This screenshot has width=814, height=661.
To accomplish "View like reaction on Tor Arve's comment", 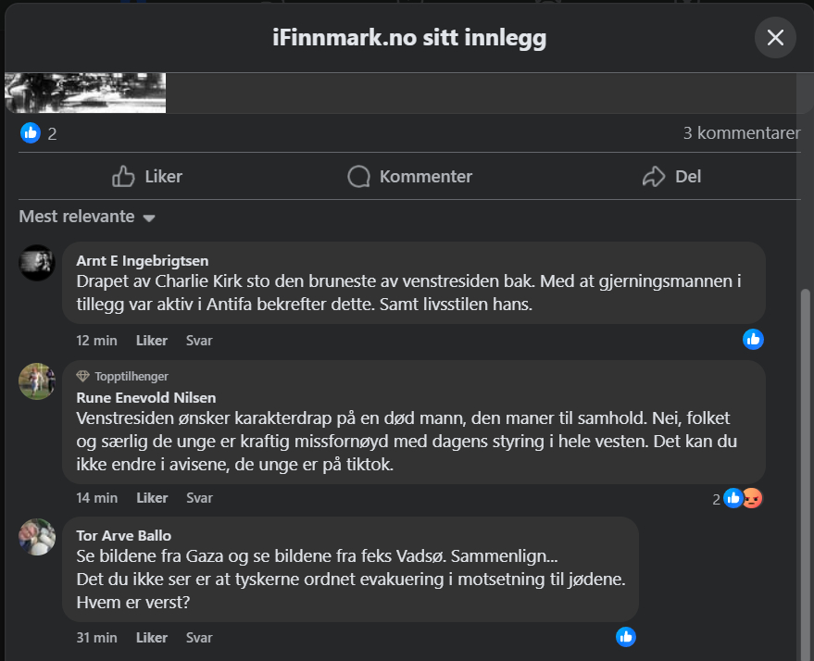I will (x=626, y=637).
